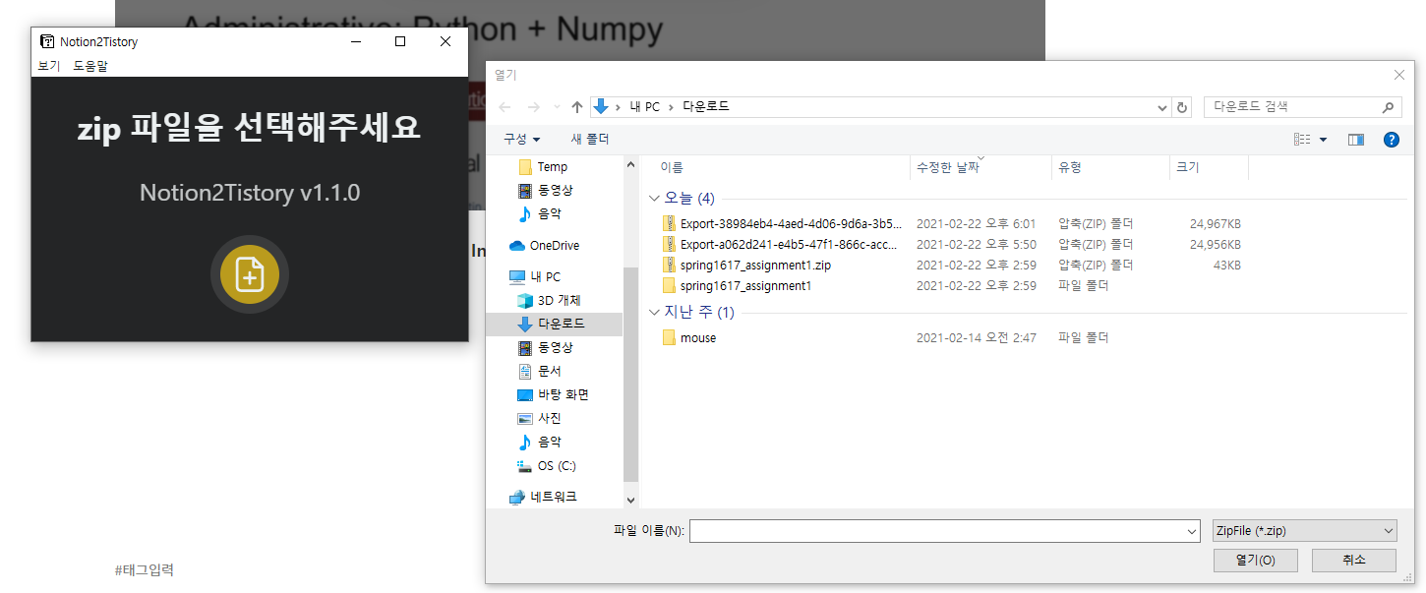The image size is (1426, 593).
Task: Click the 바탕 화면 desktop icon in sidebar
Action: point(525,395)
